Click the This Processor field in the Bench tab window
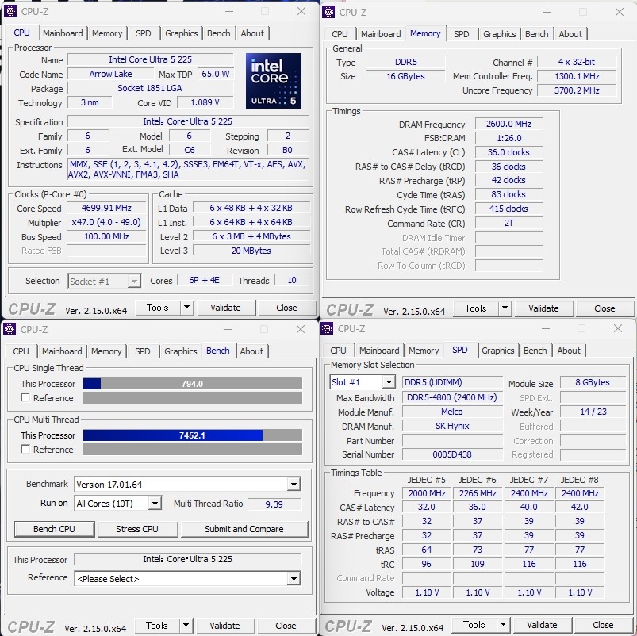Image resolution: width=637 pixels, height=636 pixels. 188,559
